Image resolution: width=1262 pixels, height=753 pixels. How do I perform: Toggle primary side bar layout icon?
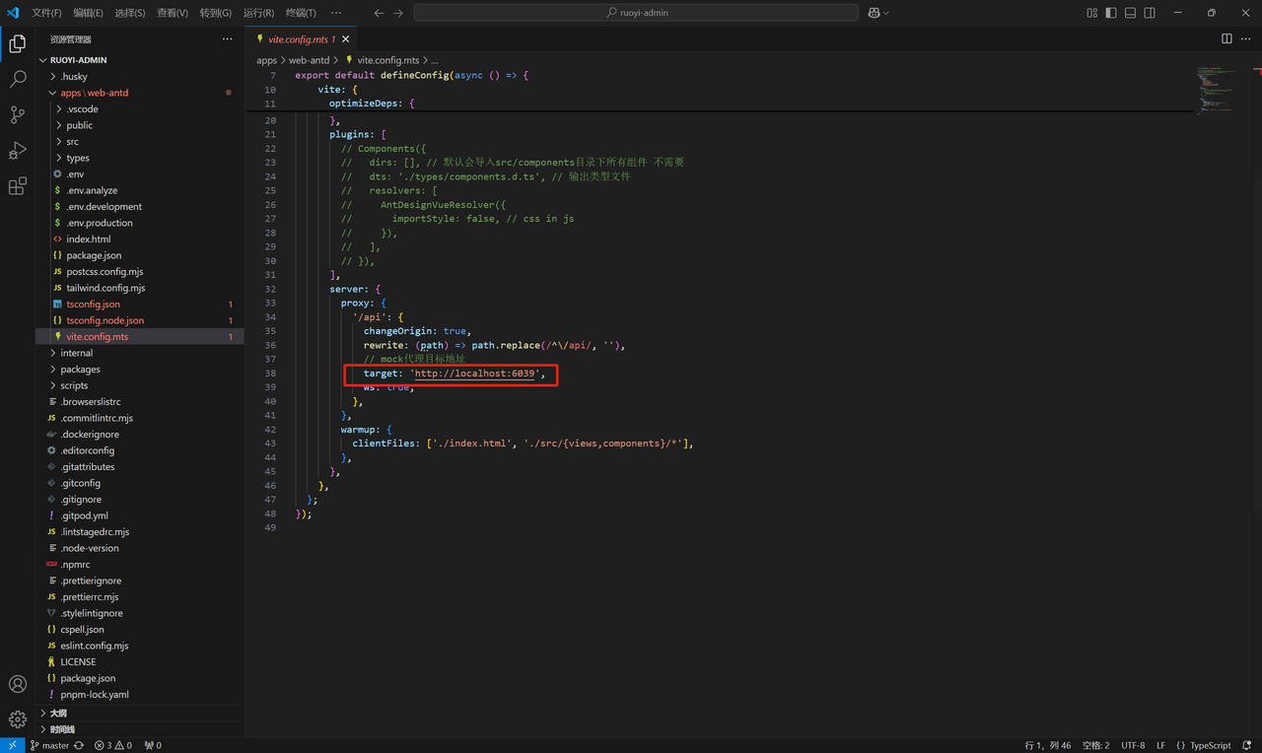point(1111,13)
